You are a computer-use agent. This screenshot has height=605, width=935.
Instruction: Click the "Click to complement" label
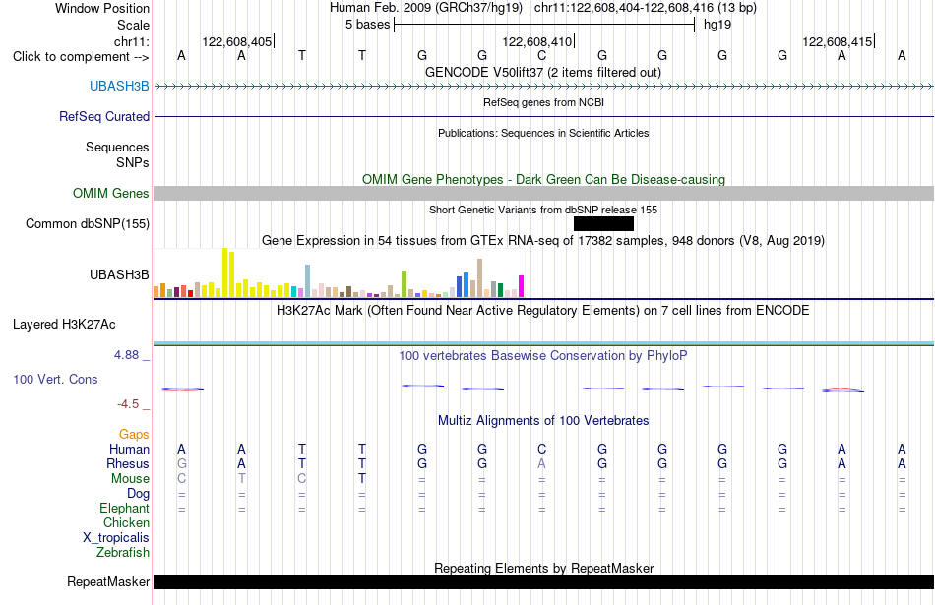coord(81,57)
